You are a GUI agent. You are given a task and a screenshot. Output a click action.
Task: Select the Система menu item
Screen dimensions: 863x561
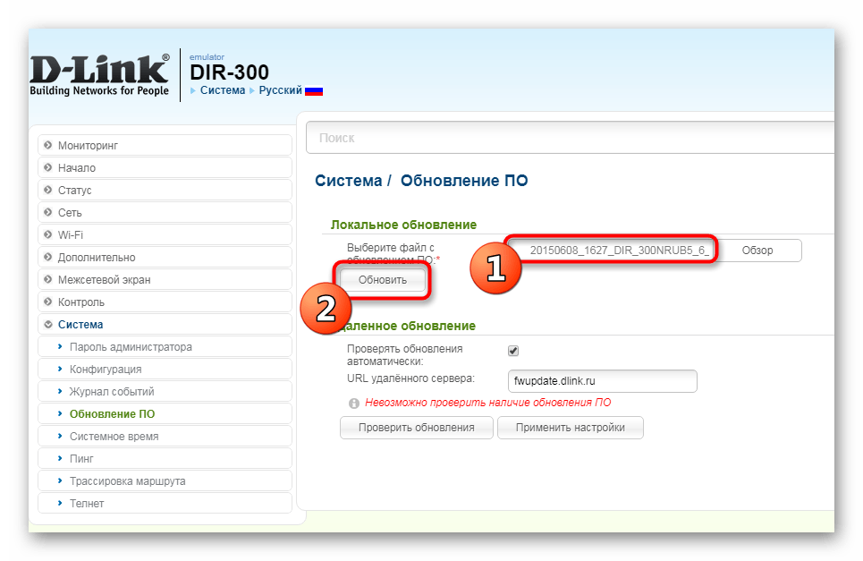[165, 324]
